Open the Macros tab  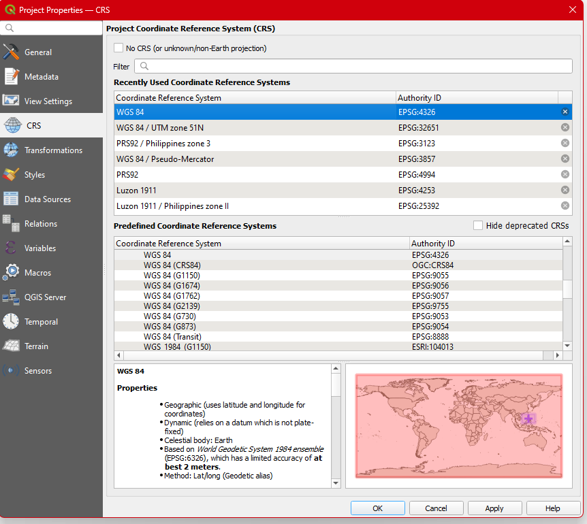point(37,273)
